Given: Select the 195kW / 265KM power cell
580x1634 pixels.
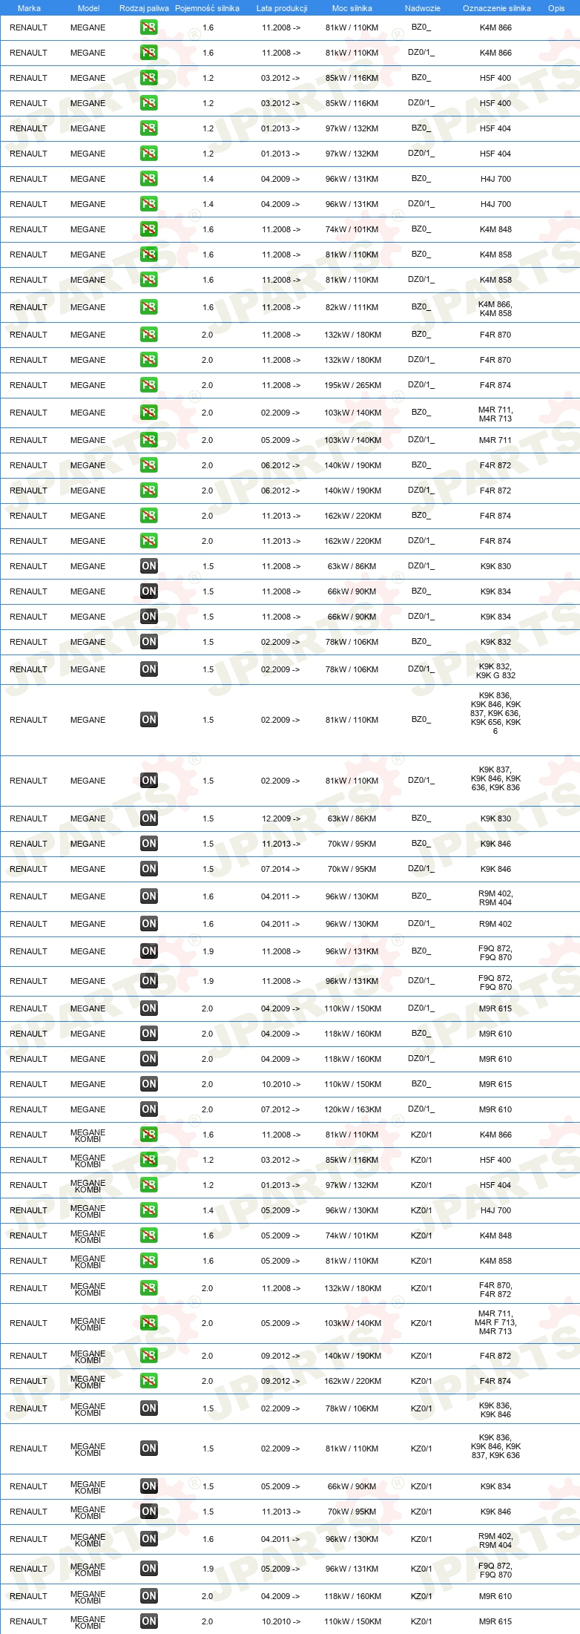Looking at the screenshot, I should pos(352,385).
